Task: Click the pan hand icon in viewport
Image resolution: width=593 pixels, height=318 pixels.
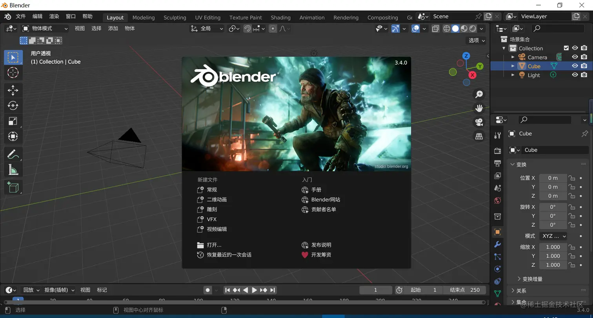Action: click(479, 108)
